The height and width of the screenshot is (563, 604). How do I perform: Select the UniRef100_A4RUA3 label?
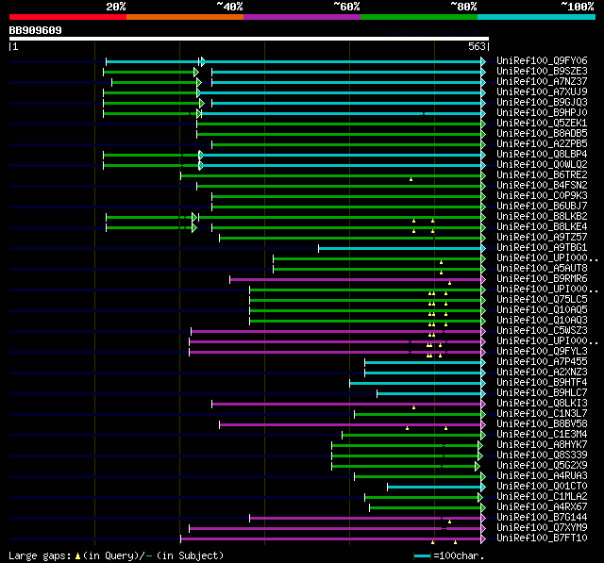point(542,476)
